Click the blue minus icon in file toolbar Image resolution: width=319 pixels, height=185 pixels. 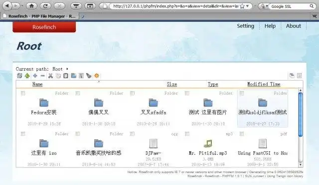click(x=42, y=76)
